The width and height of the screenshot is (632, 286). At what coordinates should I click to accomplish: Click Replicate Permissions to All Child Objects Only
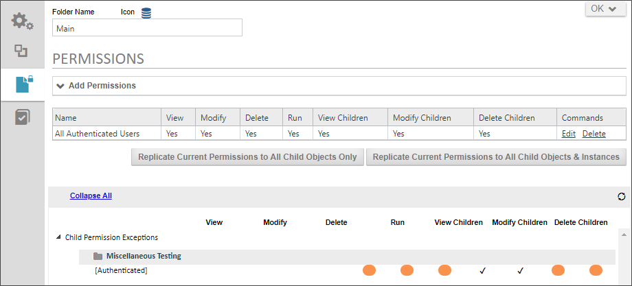[247, 157]
